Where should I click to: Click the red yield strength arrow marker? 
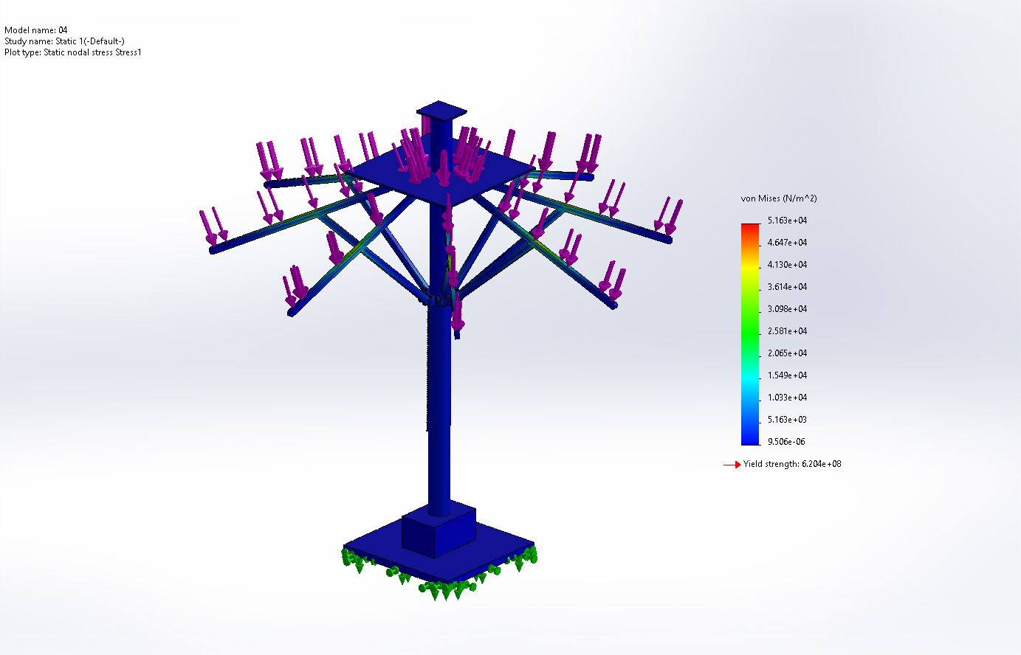pyautogui.click(x=732, y=465)
